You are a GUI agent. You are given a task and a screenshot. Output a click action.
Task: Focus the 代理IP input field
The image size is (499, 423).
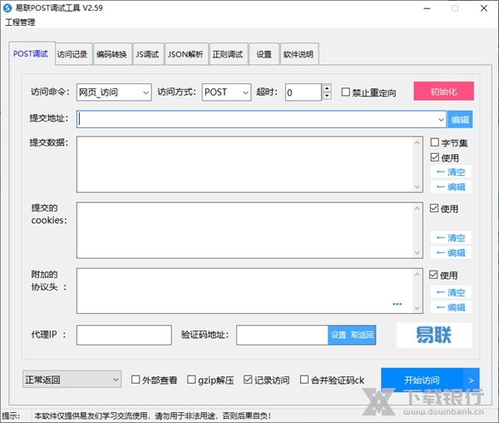click(124, 335)
